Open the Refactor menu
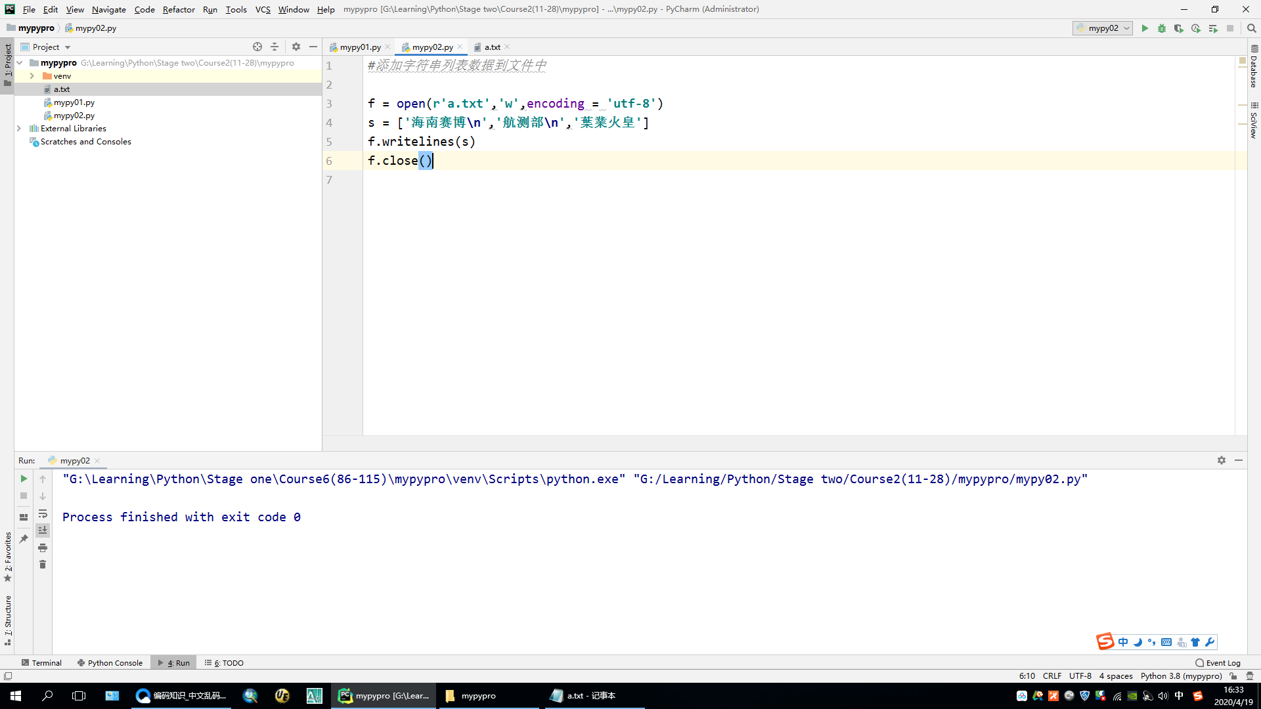Viewport: 1261px width, 709px height. (179, 9)
